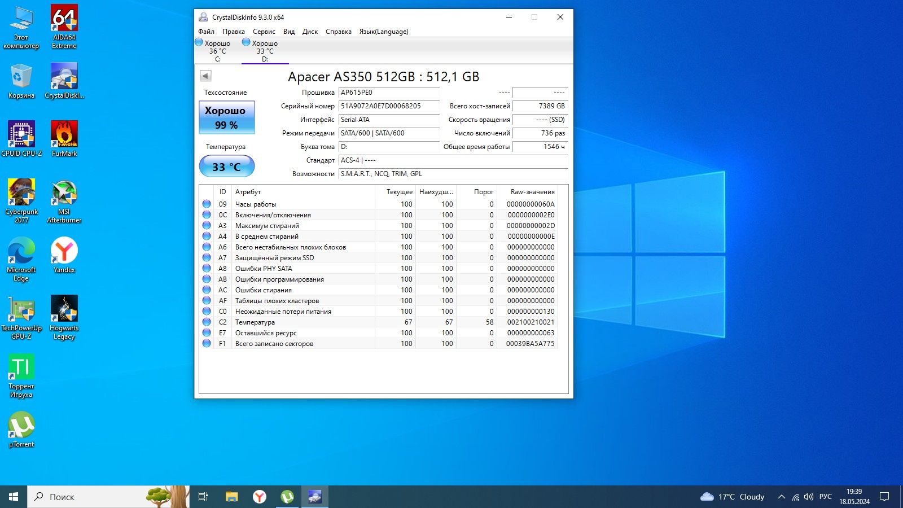Open the Этот компьютер desktop icon

21,27
